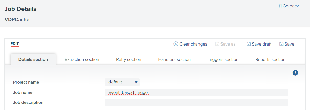
Task: Click the Save draft button
Action: 259,44
